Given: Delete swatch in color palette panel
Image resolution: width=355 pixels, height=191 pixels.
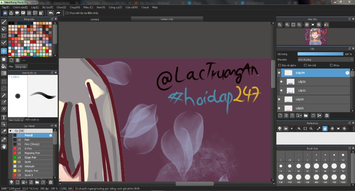Looking at the screenshot, I should [x=17, y=60].
